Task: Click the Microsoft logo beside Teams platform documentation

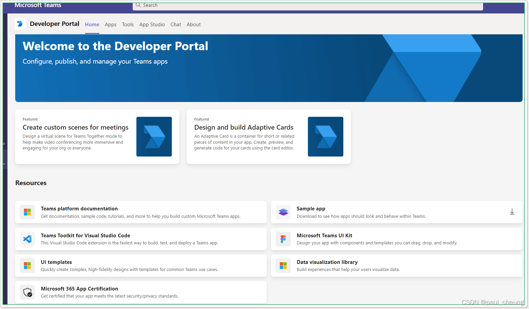Action: pos(27,212)
